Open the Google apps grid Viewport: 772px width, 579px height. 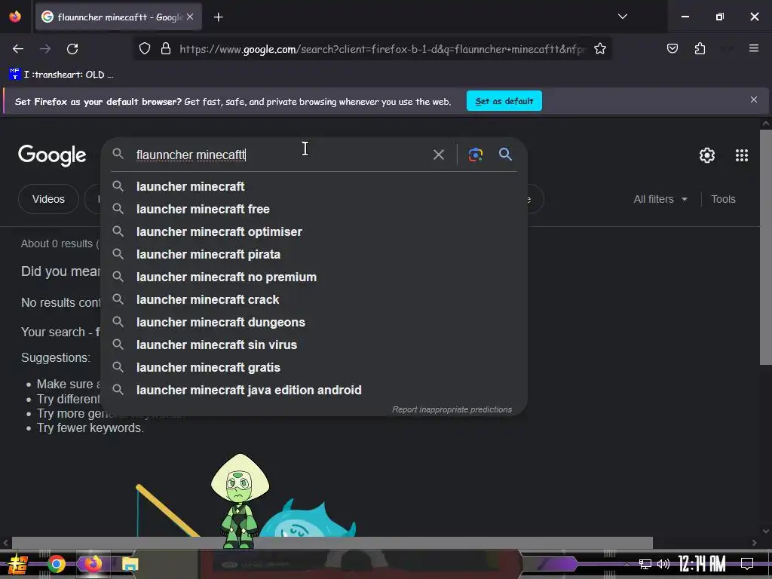[742, 155]
